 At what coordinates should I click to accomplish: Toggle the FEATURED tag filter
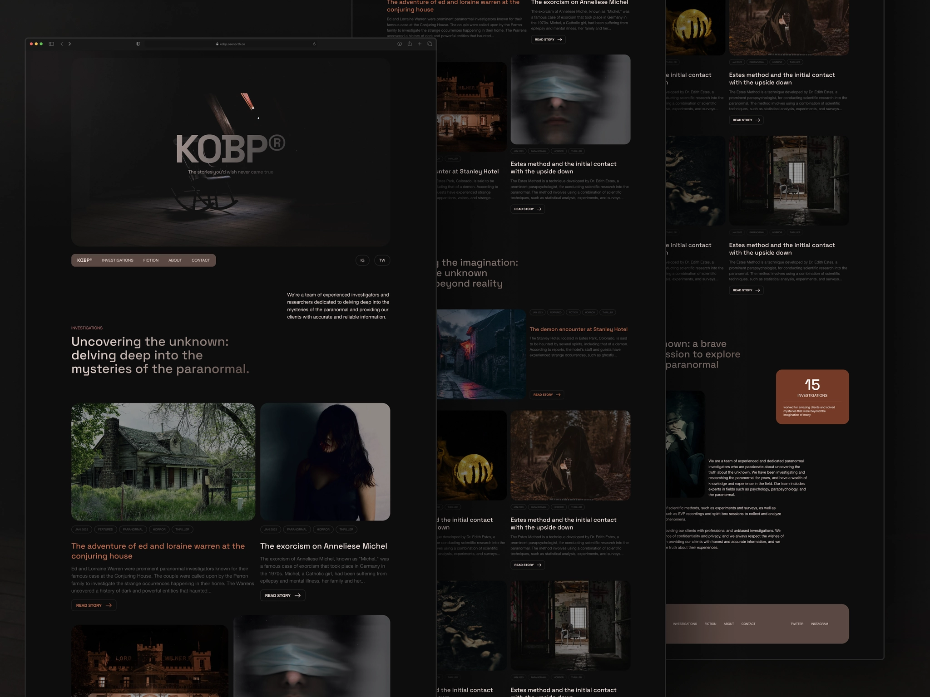tap(105, 529)
